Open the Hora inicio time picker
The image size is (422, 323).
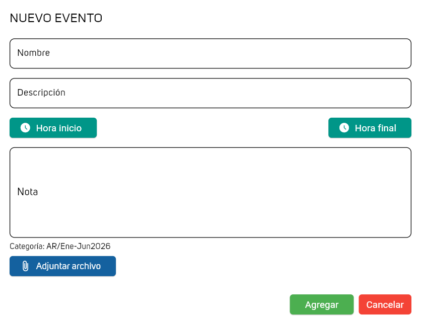pos(53,128)
